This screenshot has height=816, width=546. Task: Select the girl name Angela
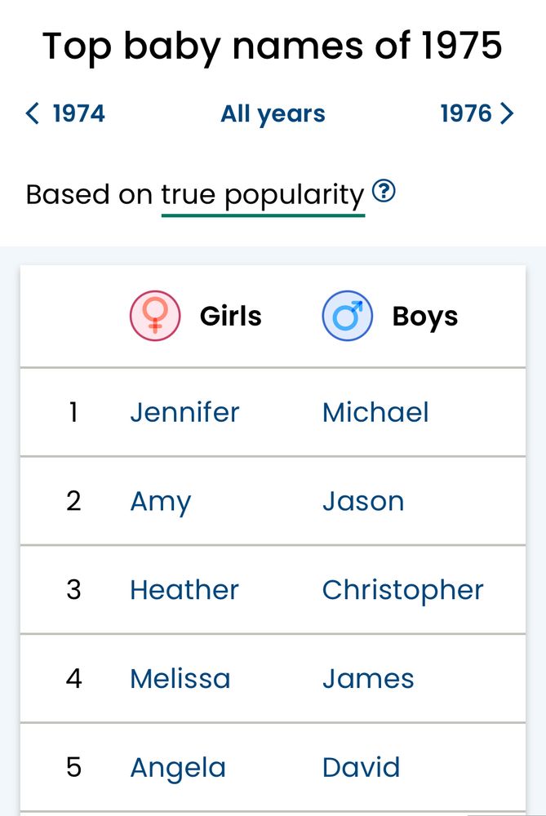(x=179, y=768)
